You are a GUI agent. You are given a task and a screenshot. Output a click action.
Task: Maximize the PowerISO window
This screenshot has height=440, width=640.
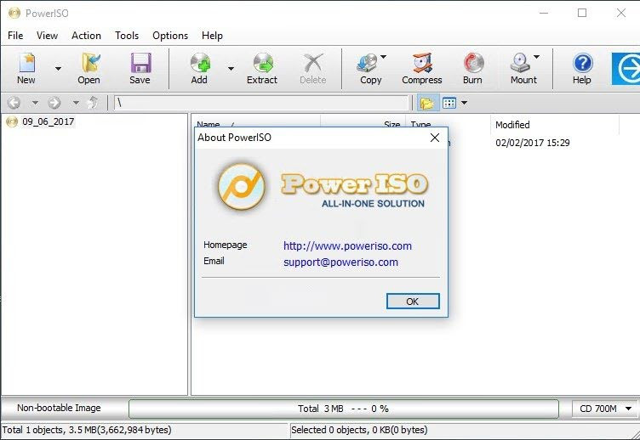(582, 13)
